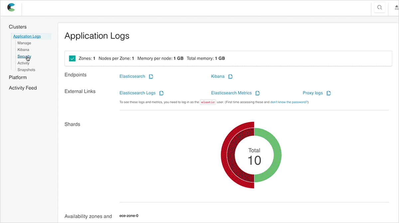This screenshot has width=399, height=223.
Task: Click the outer red ring of shards donut
Action: 224,155
